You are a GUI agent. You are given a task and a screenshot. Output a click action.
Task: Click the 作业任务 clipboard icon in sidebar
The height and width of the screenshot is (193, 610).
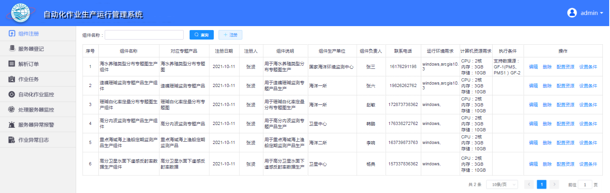(12, 79)
